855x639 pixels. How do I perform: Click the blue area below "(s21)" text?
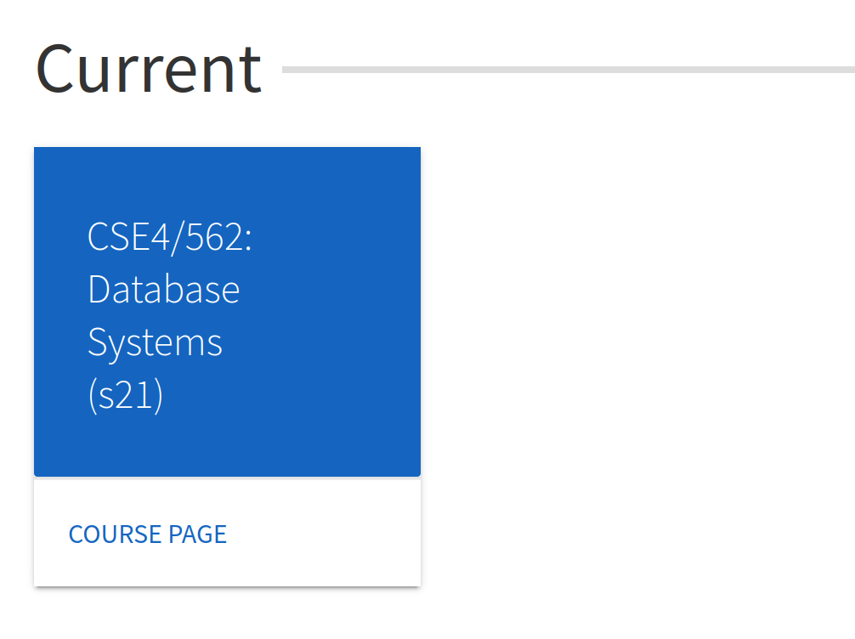[227, 446]
